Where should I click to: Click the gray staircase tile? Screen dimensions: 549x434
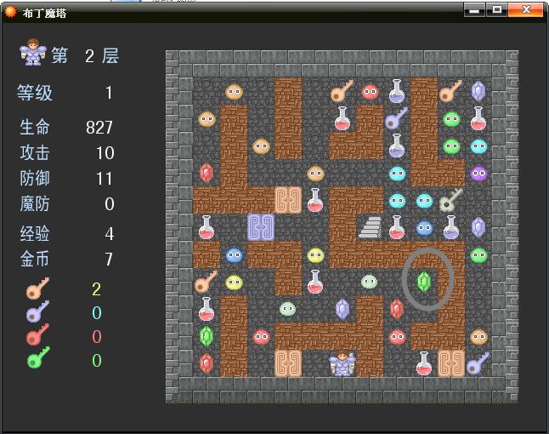point(370,228)
